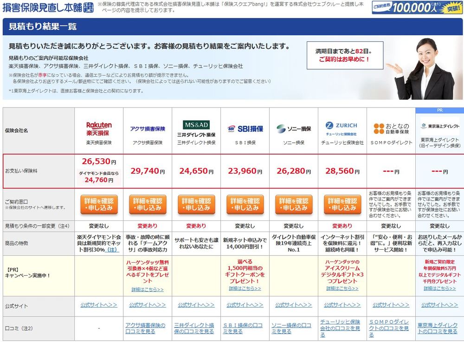Screen dimensions: 464x342
Task: Open 公式サイトへ link for 楽天損保
Action: [99, 305]
